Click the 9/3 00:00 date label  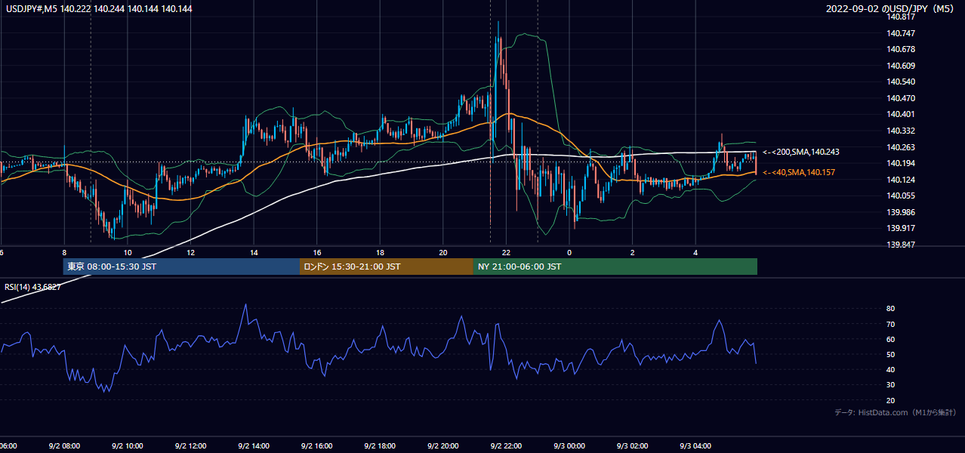coord(569,446)
